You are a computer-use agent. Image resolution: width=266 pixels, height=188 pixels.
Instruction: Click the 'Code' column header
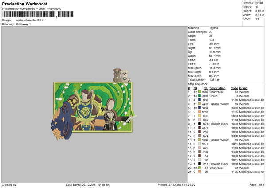point(234,88)
